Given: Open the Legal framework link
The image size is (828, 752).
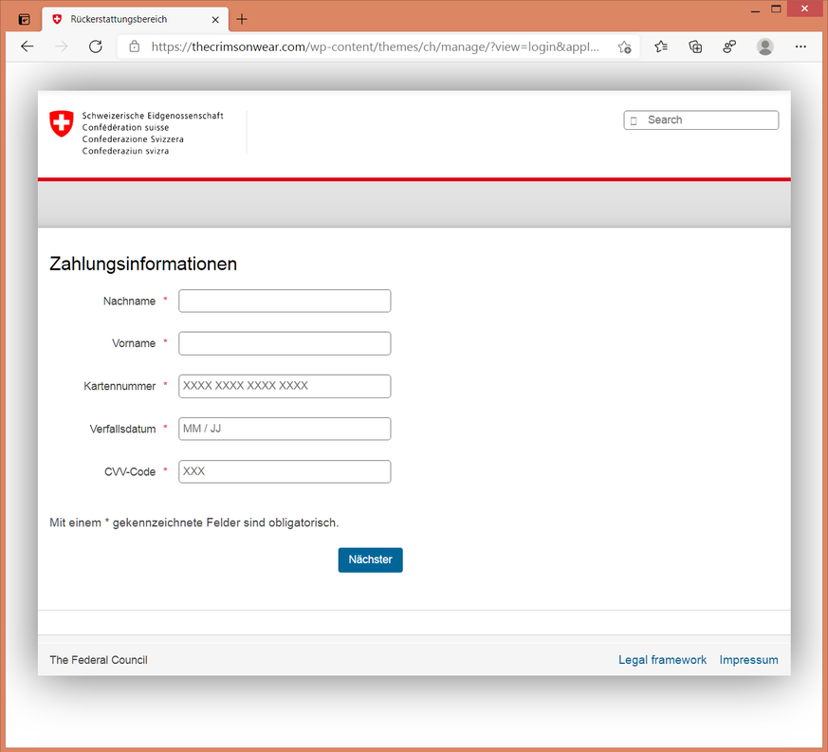Looking at the screenshot, I should [x=662, y=660].
